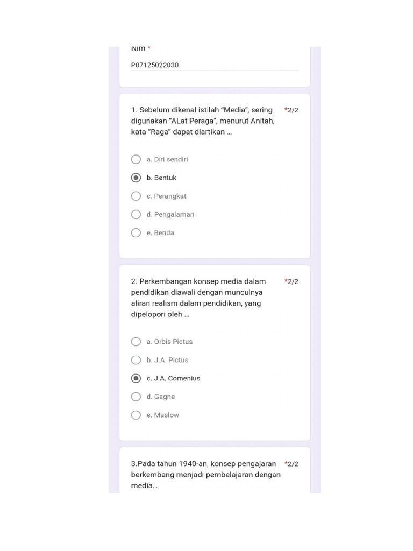
Task: Select radio option a. Diri sendiri
Action: coord(136,159)
